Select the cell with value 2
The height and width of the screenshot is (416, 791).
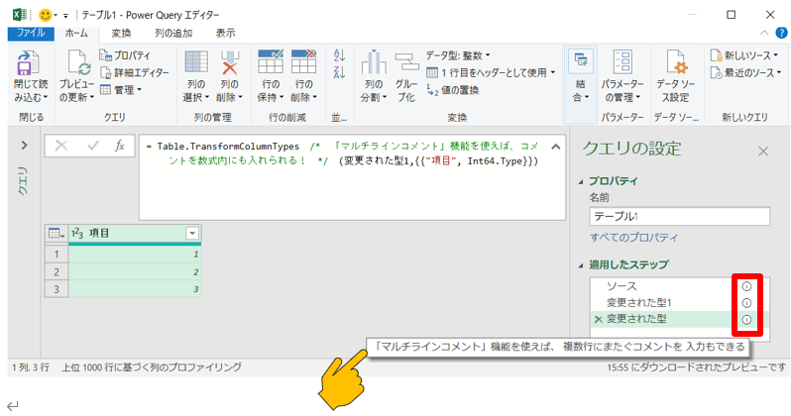coord(135,272)
